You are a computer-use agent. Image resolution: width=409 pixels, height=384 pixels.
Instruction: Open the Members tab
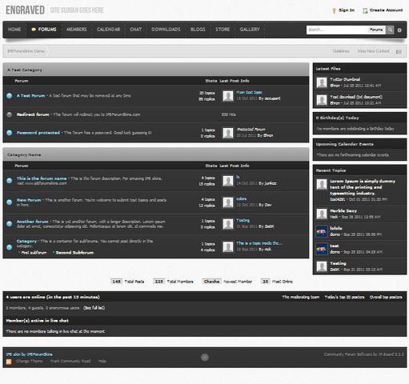(77, 30)
